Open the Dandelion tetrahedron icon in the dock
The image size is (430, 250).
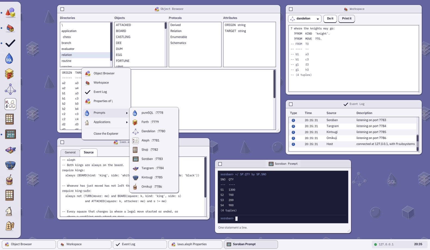pyautogui.click(x=10, y=89)
